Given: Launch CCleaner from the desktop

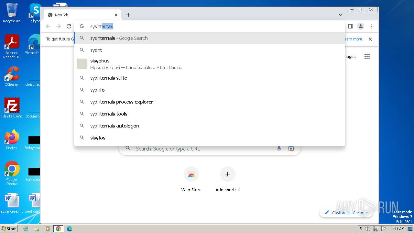Looking at the screenshot, I should (x=12, y=76).
